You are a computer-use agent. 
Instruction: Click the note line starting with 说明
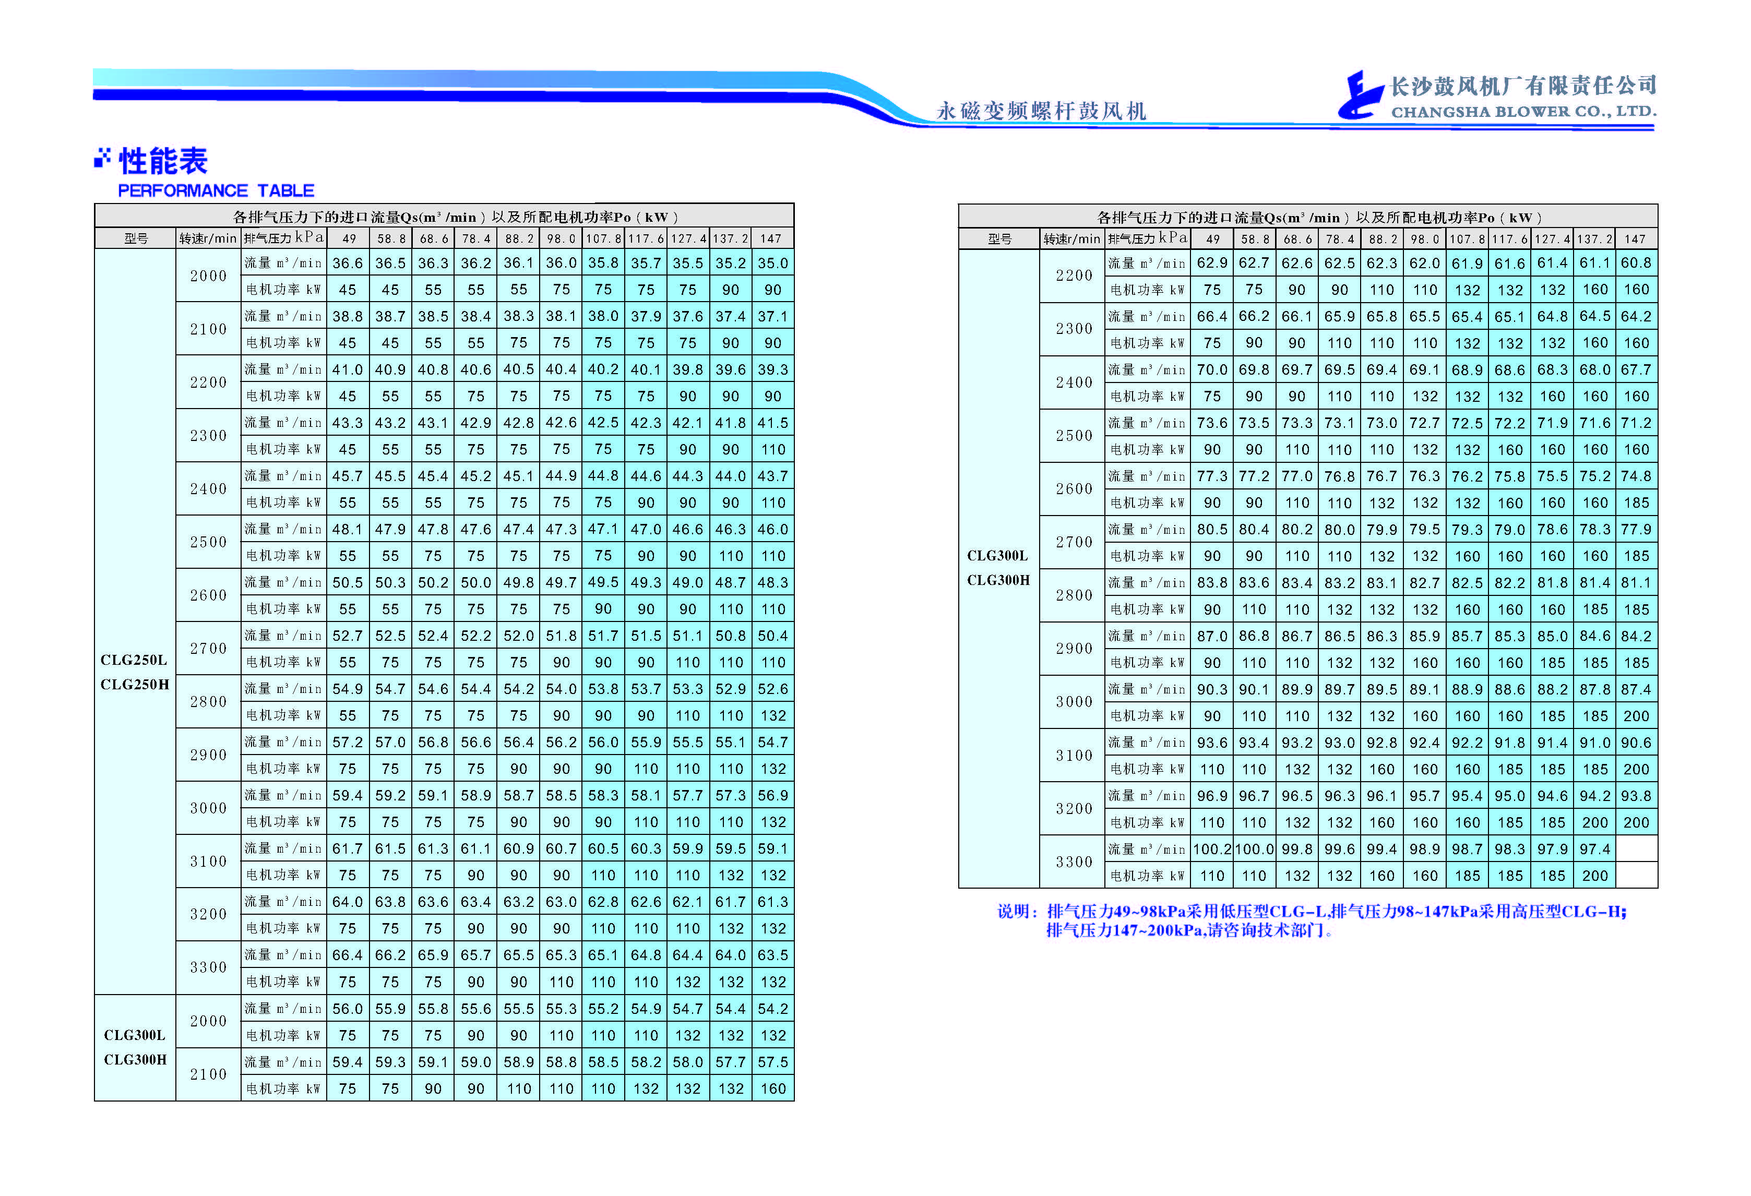(1311, 912)
